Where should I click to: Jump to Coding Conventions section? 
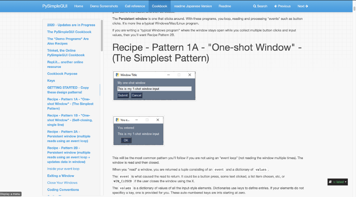pyautogui.click(x=63, y=190)
